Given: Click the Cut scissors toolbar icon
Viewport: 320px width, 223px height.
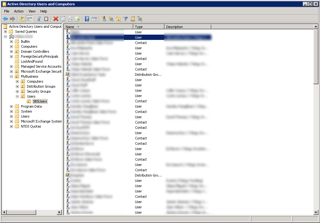Looking at the screenshot, I should (39, 19).
